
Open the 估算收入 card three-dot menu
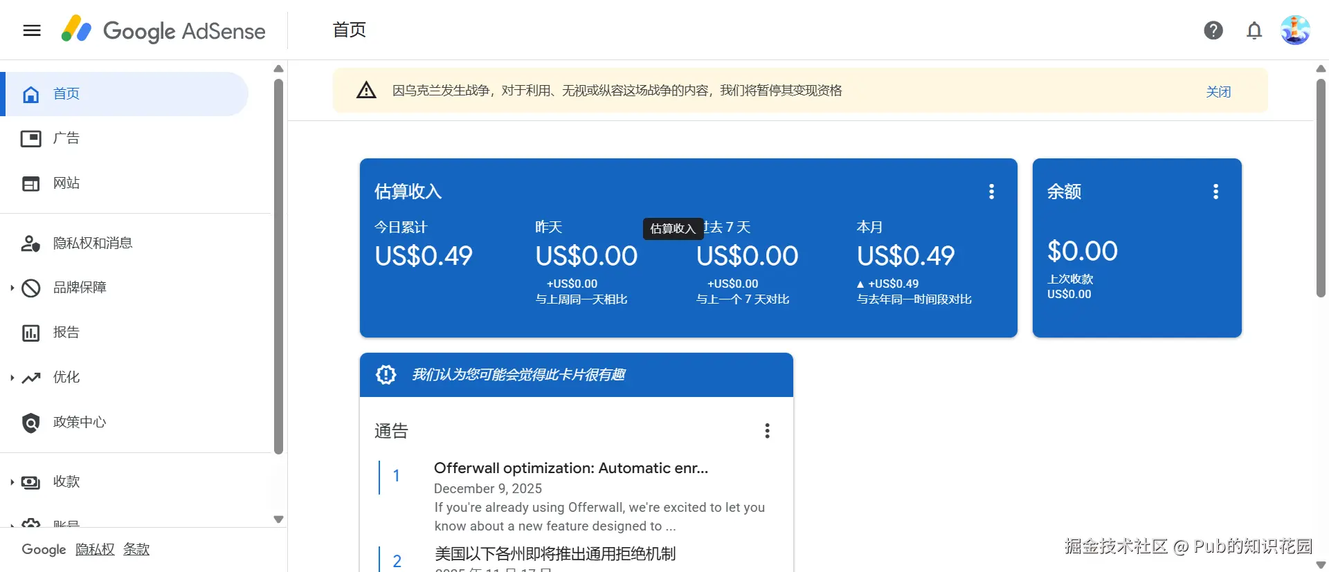coord(991,192)
